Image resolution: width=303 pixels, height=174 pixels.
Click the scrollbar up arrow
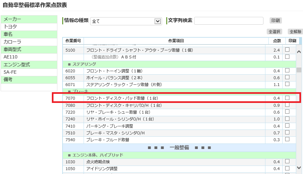click(299, 52)
